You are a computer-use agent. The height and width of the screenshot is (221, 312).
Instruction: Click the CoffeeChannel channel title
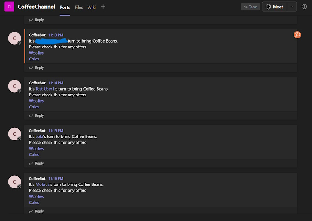(36, 7)
